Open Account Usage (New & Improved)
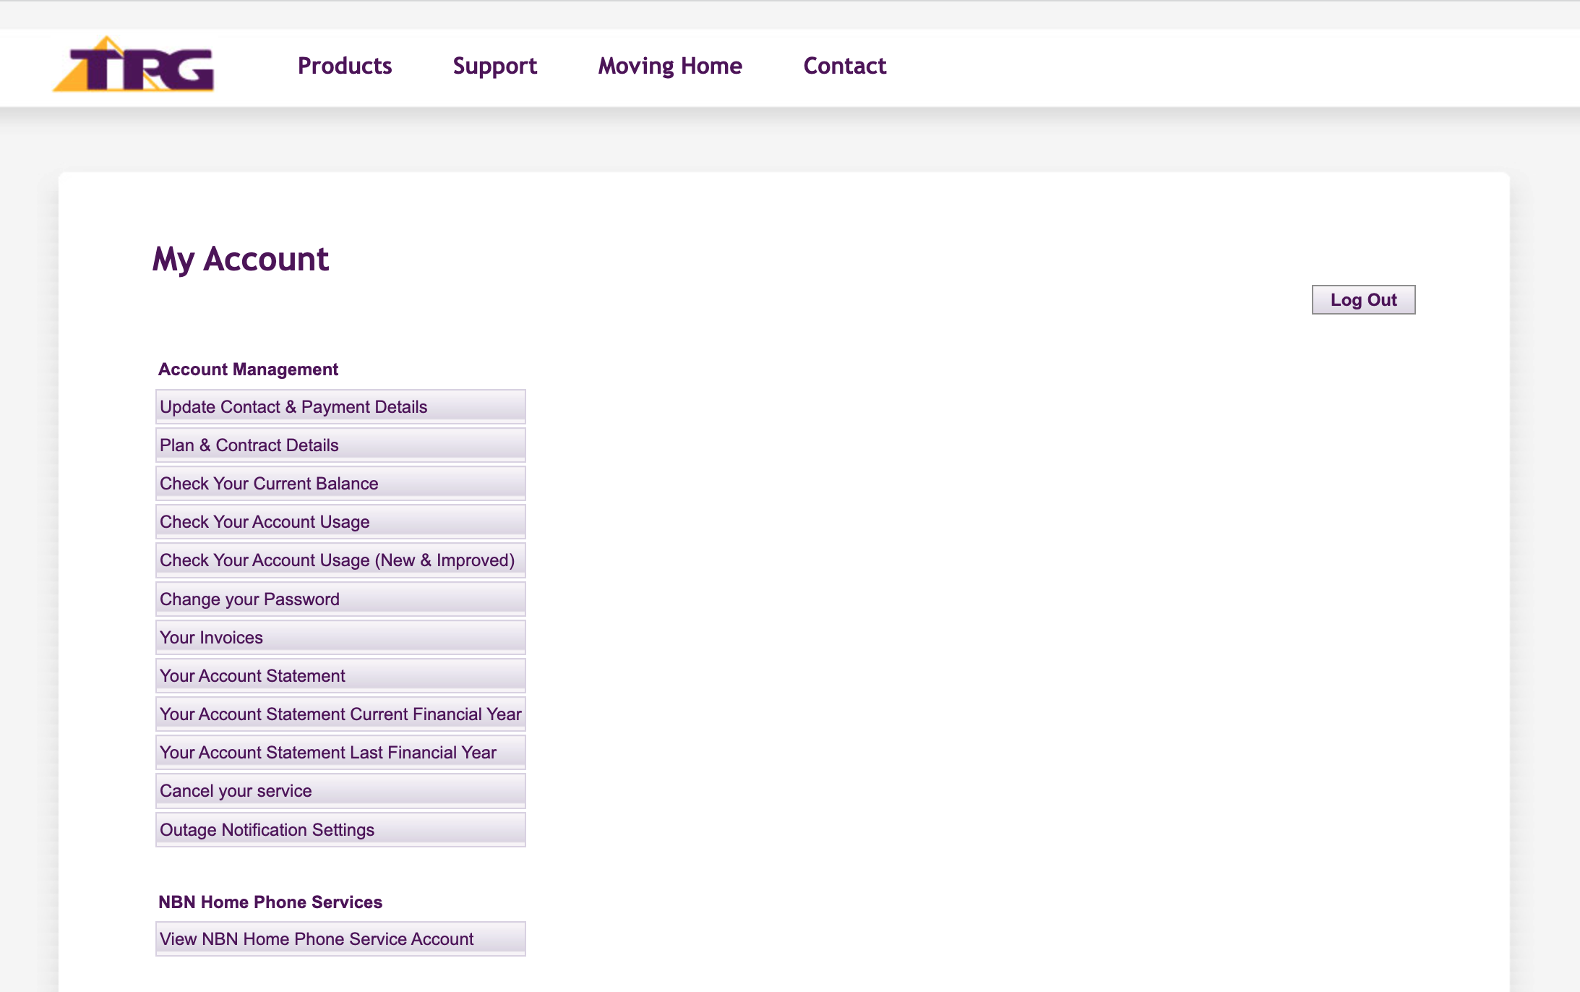 coord(340,560)
